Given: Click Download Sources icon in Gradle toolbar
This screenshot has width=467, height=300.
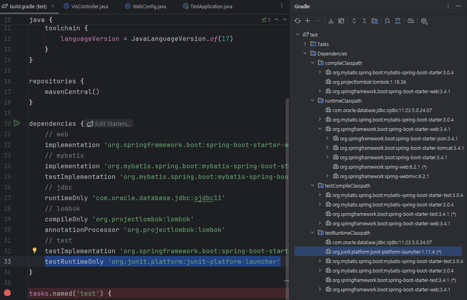Looking at the screenshot, I should (331, 21).
